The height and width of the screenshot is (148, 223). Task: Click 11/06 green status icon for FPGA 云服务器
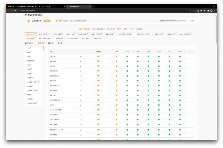[180, 120]
